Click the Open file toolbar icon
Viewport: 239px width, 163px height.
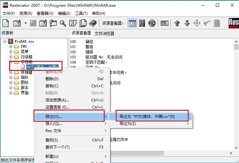point(17,23)
